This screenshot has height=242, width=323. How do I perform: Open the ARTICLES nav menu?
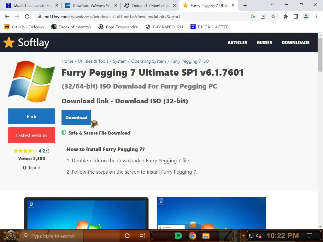coord(237,43)
